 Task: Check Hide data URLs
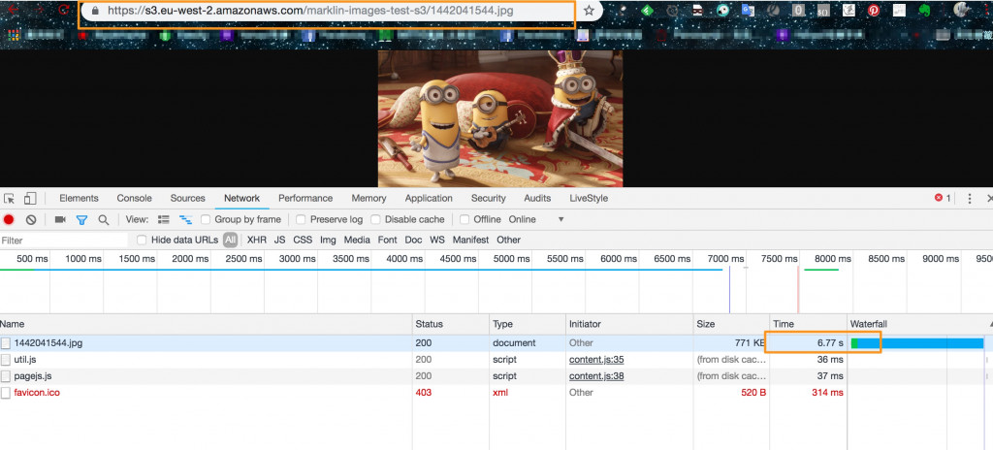point(142,240)
